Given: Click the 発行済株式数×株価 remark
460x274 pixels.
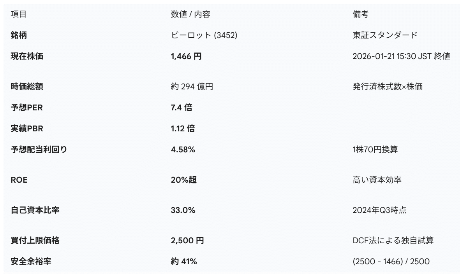Looking at the screenshot, I should coord(387,87).
